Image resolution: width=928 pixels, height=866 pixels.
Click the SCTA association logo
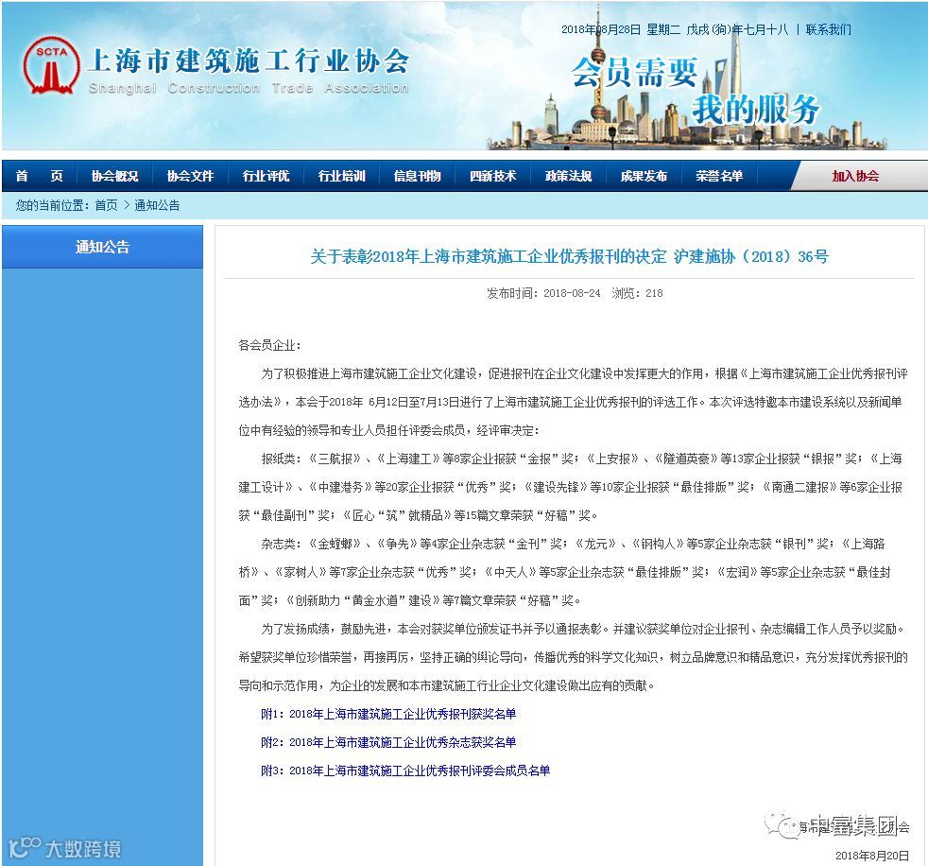pyautogui.click(x=51, y=65)
